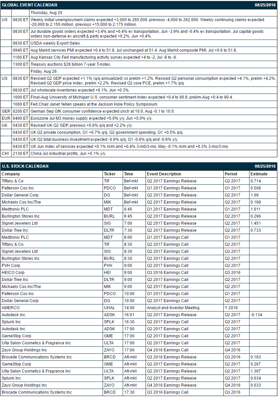Click the EUR country cell
This screenshot has width=278, height=397.
click(x=6, y=118)
